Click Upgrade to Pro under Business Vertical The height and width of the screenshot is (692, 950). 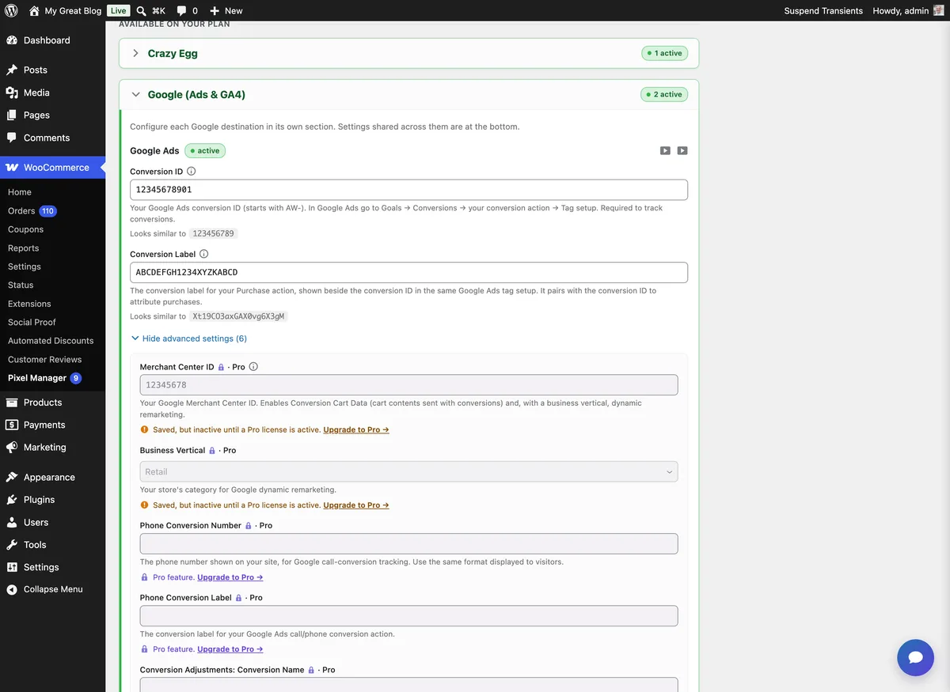point(356,505)
